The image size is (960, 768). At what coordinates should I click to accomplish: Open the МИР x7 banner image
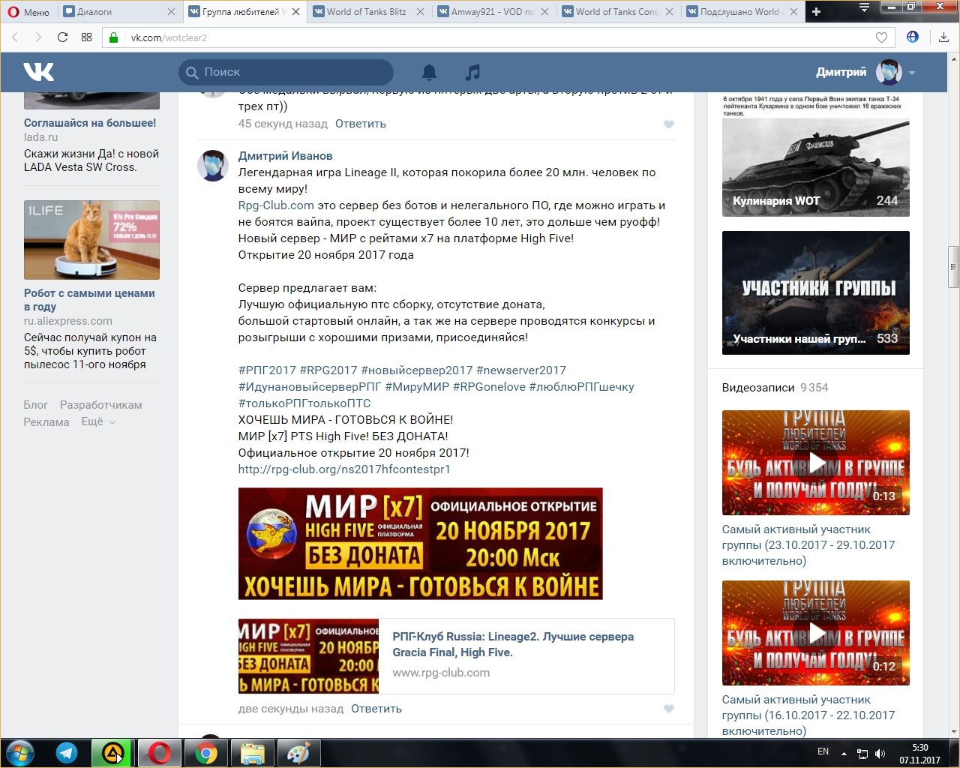point(420,544)
